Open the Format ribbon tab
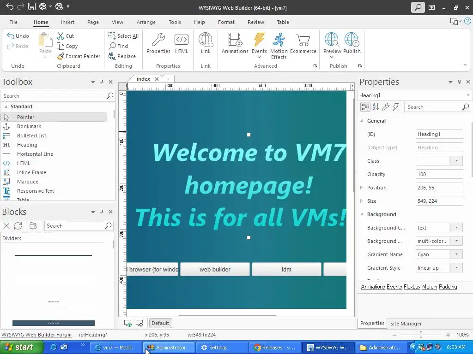Viewport: 473px width, 354px height. tap(226, 22)
